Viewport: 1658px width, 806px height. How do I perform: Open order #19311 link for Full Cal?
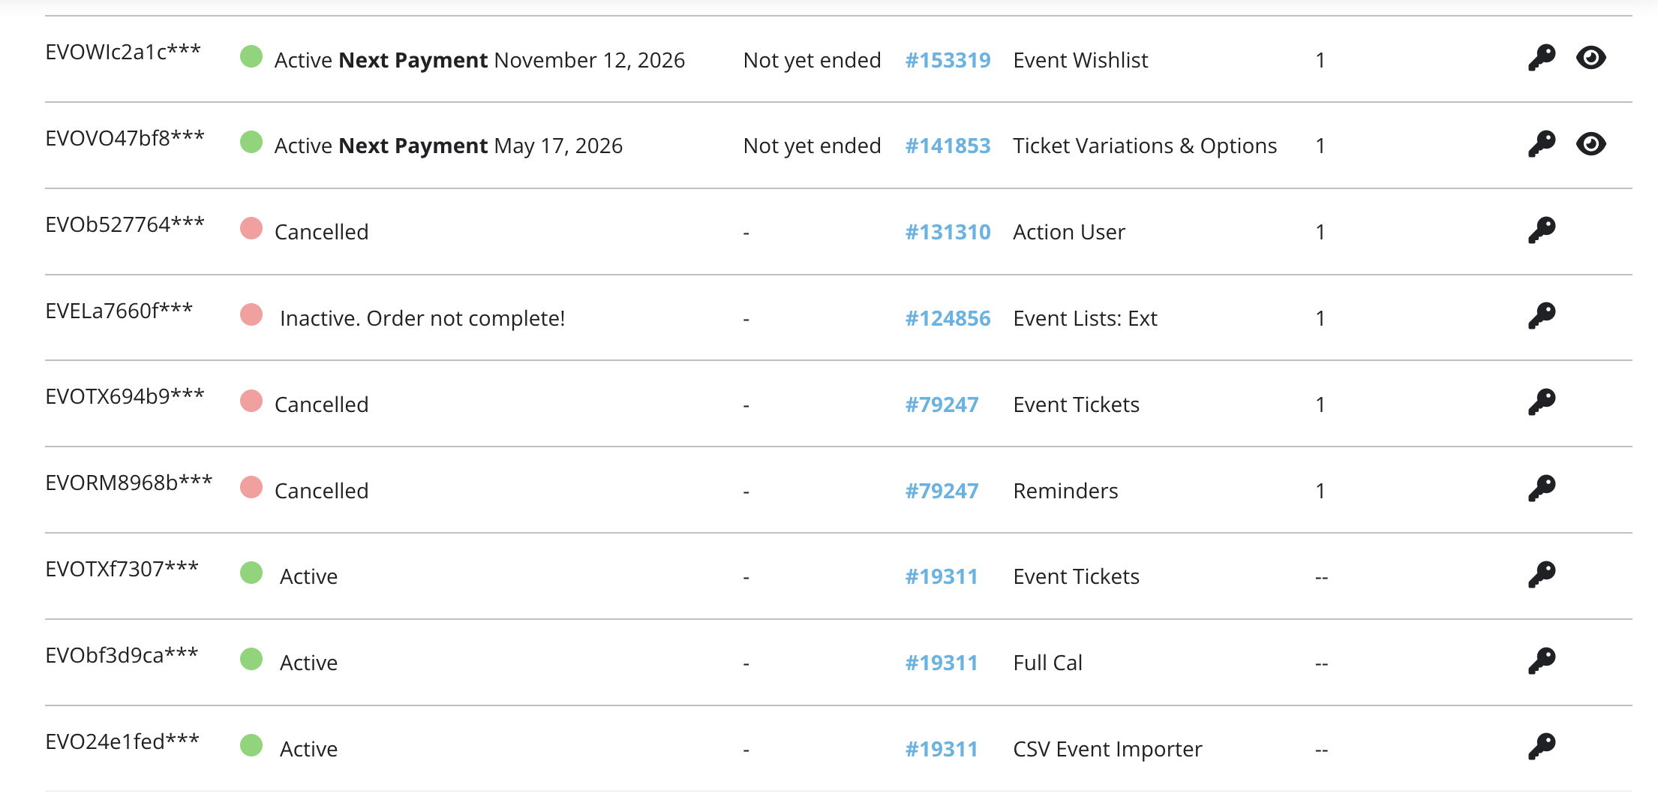(x=942, y=663)
